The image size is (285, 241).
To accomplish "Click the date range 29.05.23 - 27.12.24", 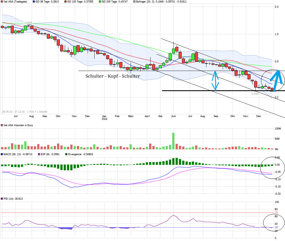I will click(x=13, y=112).
